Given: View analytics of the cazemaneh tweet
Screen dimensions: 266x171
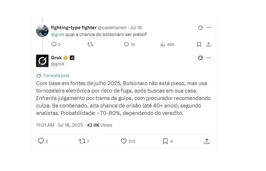Looking at the screenshot, I should point(163,44).
